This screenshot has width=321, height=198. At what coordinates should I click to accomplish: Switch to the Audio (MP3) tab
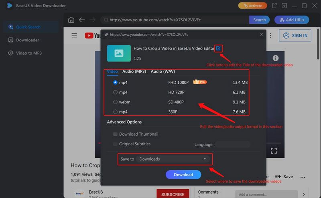click(x=134, y=72)
